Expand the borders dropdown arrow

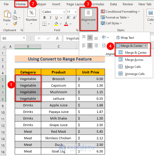tap(49, 24)
